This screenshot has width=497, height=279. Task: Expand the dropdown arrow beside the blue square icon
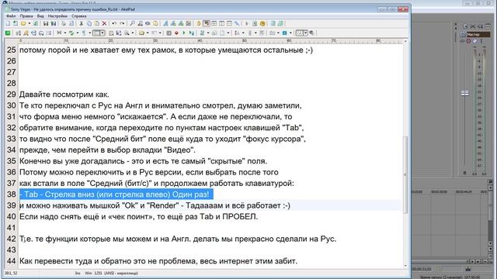coord(290,33)
